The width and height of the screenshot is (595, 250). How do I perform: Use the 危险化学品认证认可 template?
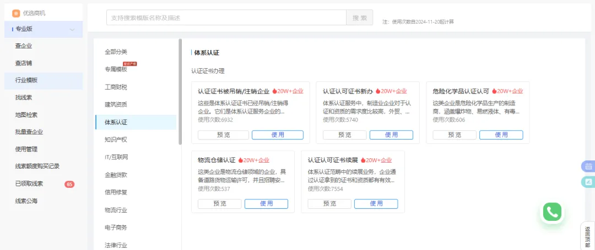pyautogui.click(x=501, y=135)
